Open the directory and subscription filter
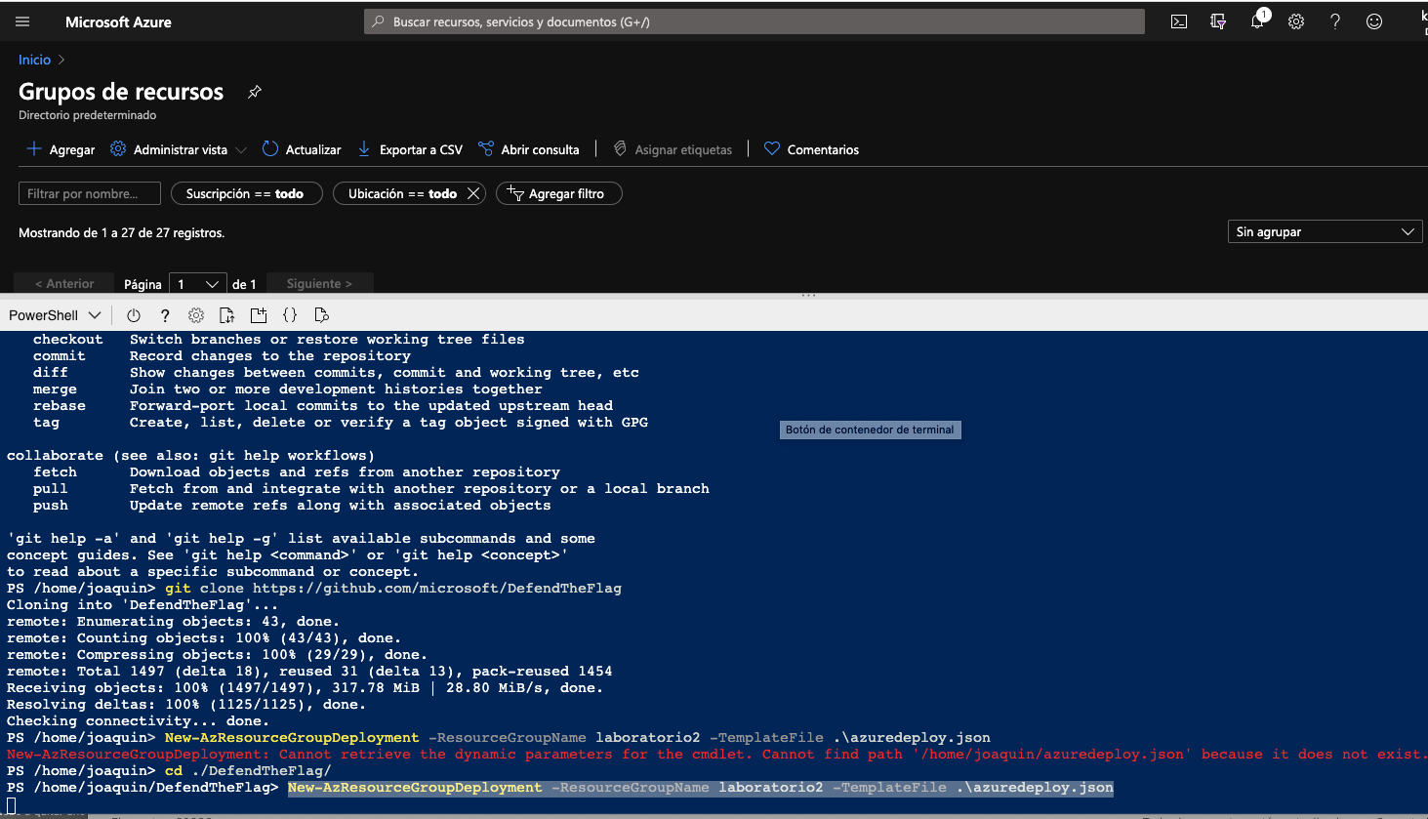Image resolution: width=1428 pixels, height=819 pixels. tap(1218, 21)
